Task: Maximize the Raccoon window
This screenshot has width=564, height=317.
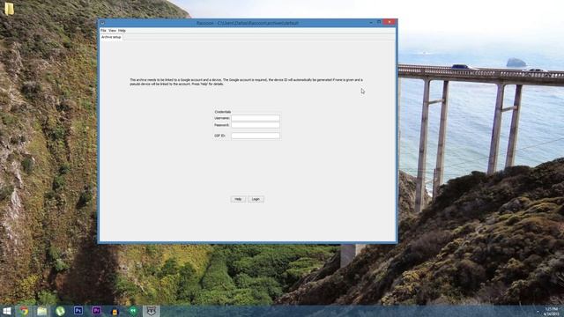Action: tap(379, 22)
